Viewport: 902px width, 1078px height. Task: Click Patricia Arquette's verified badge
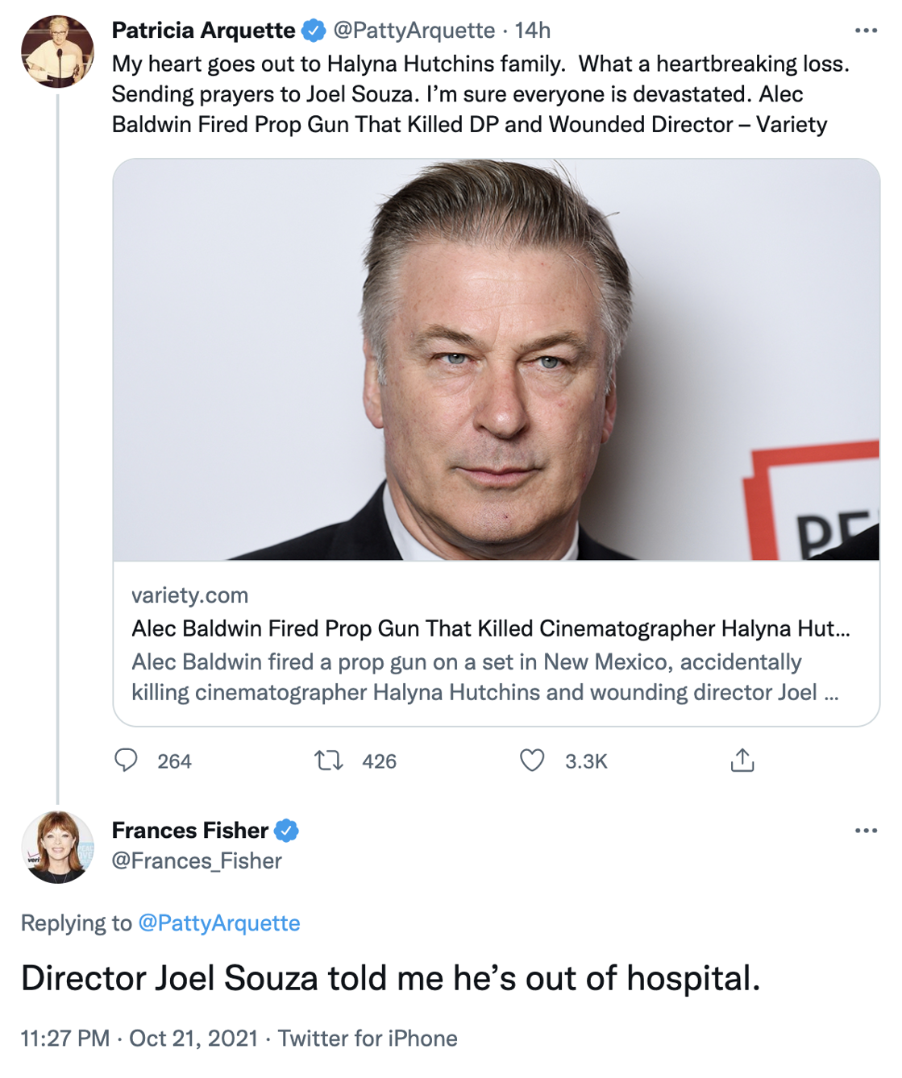click(314, 31)
